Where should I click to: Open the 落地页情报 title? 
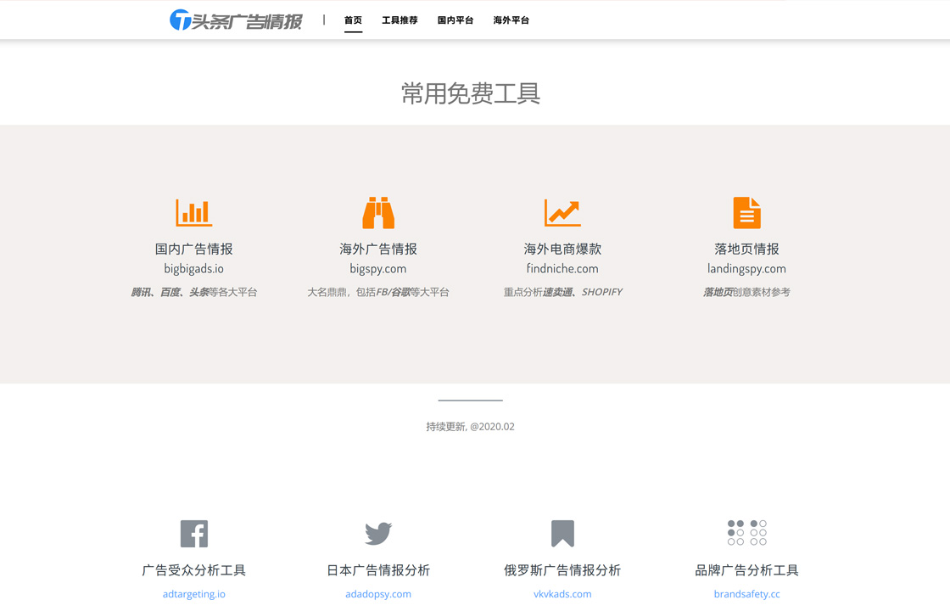(747, 249)
